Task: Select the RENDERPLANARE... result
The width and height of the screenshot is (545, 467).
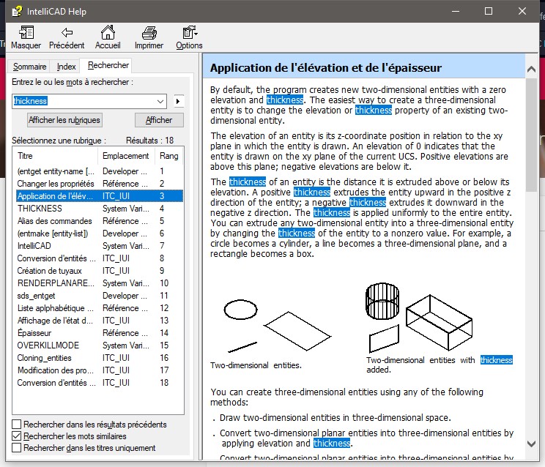Action: coord(100,283)
